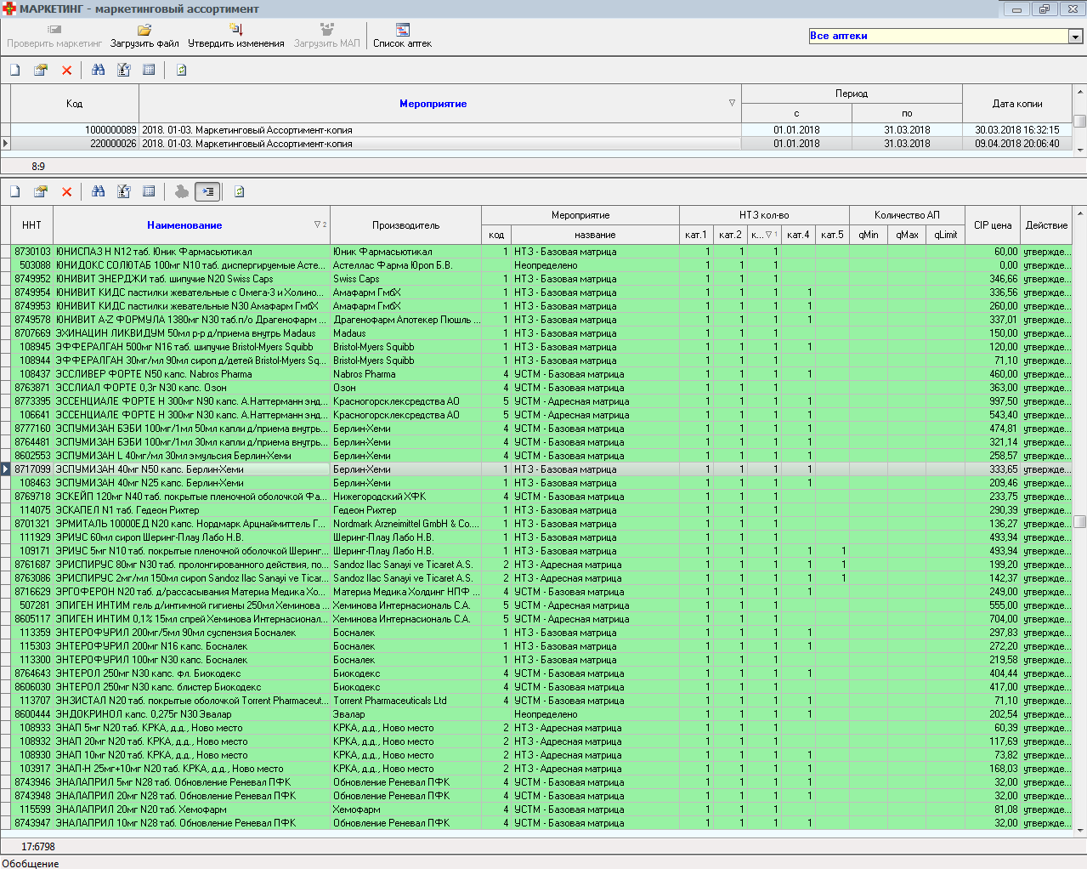Toggle the indent grouping button in lower toolbar

point(207,192)
